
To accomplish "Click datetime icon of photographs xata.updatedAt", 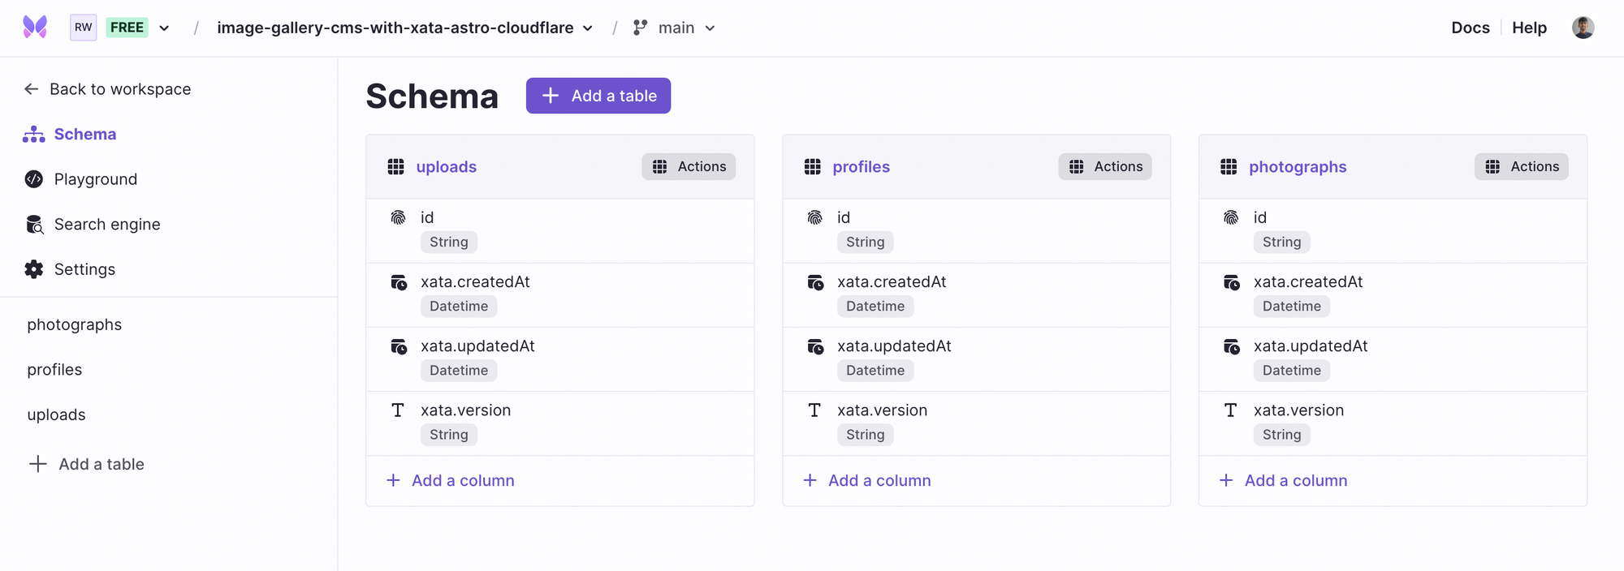I will click(x=1232, y=346).
